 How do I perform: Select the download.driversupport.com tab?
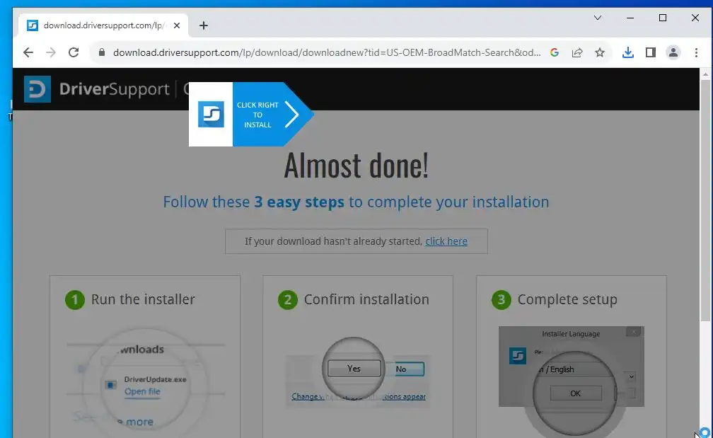coord(103,25)
